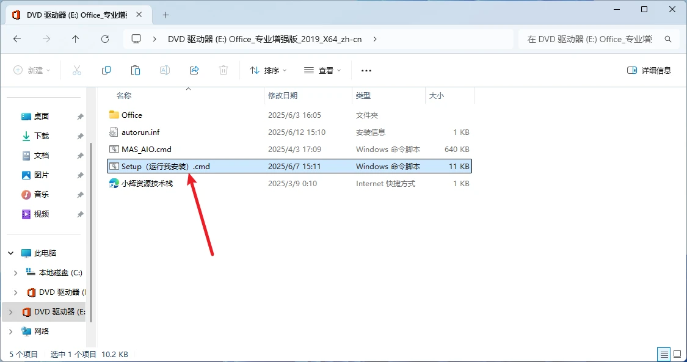The image size is (687, 362).
Task: Sort by 修改日期 column header
Action: click(283, 95)
